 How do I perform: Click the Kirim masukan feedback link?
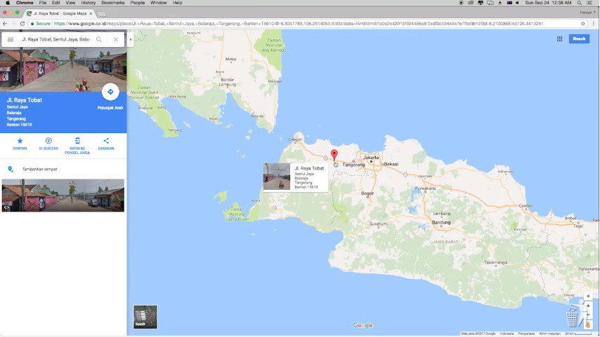click(x=550, y=333)
